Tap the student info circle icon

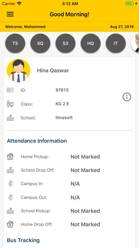(x=127, y=97)
